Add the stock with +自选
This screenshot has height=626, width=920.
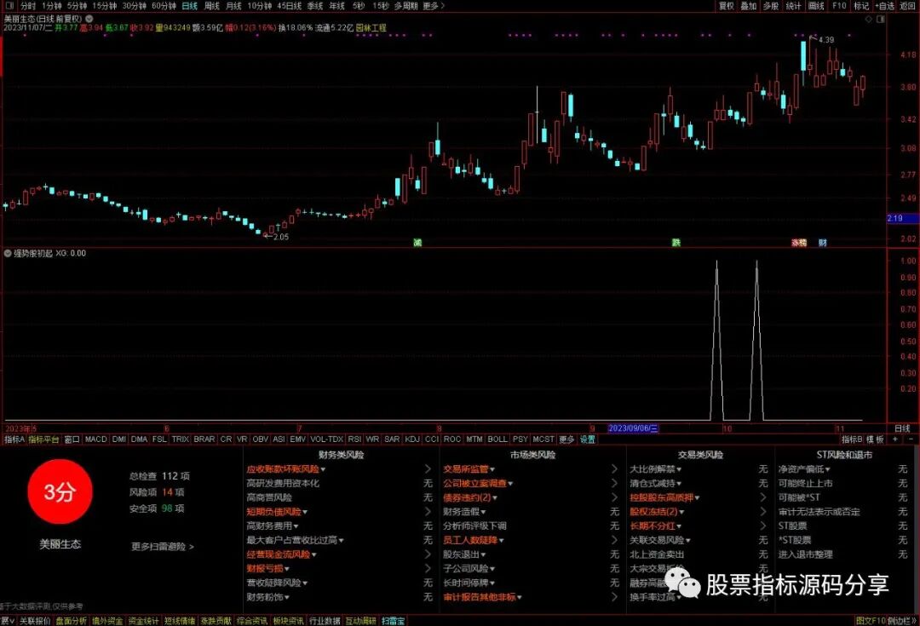click(x=885, y=6)
